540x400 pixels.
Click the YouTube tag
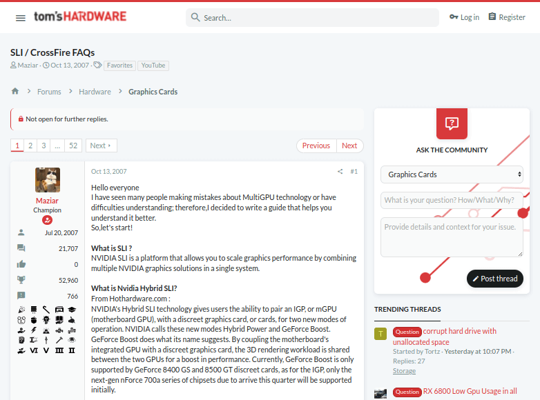pos(153,66)
